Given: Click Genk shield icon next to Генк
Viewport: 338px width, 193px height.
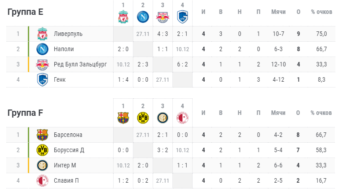Looking at the screenshot, I should pos(42,79).
